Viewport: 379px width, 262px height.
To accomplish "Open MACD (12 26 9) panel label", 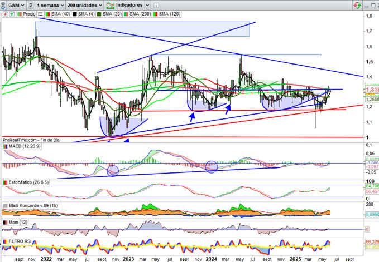I will point(25,146).
